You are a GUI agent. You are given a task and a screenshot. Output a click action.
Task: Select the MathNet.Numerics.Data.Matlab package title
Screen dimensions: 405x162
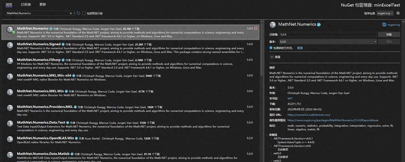point(43,154)
